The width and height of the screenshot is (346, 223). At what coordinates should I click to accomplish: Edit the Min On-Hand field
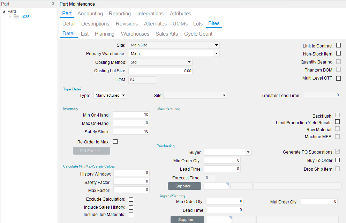coord(131,114)
